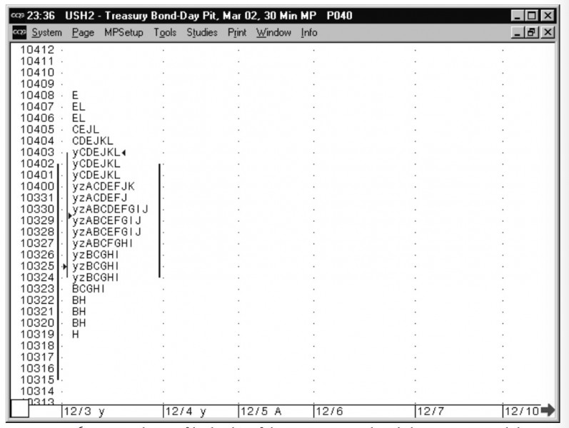Minimize the inner chart document
Image resolution: width=569 pixels, height=428 pixels.
pos(518,33)
